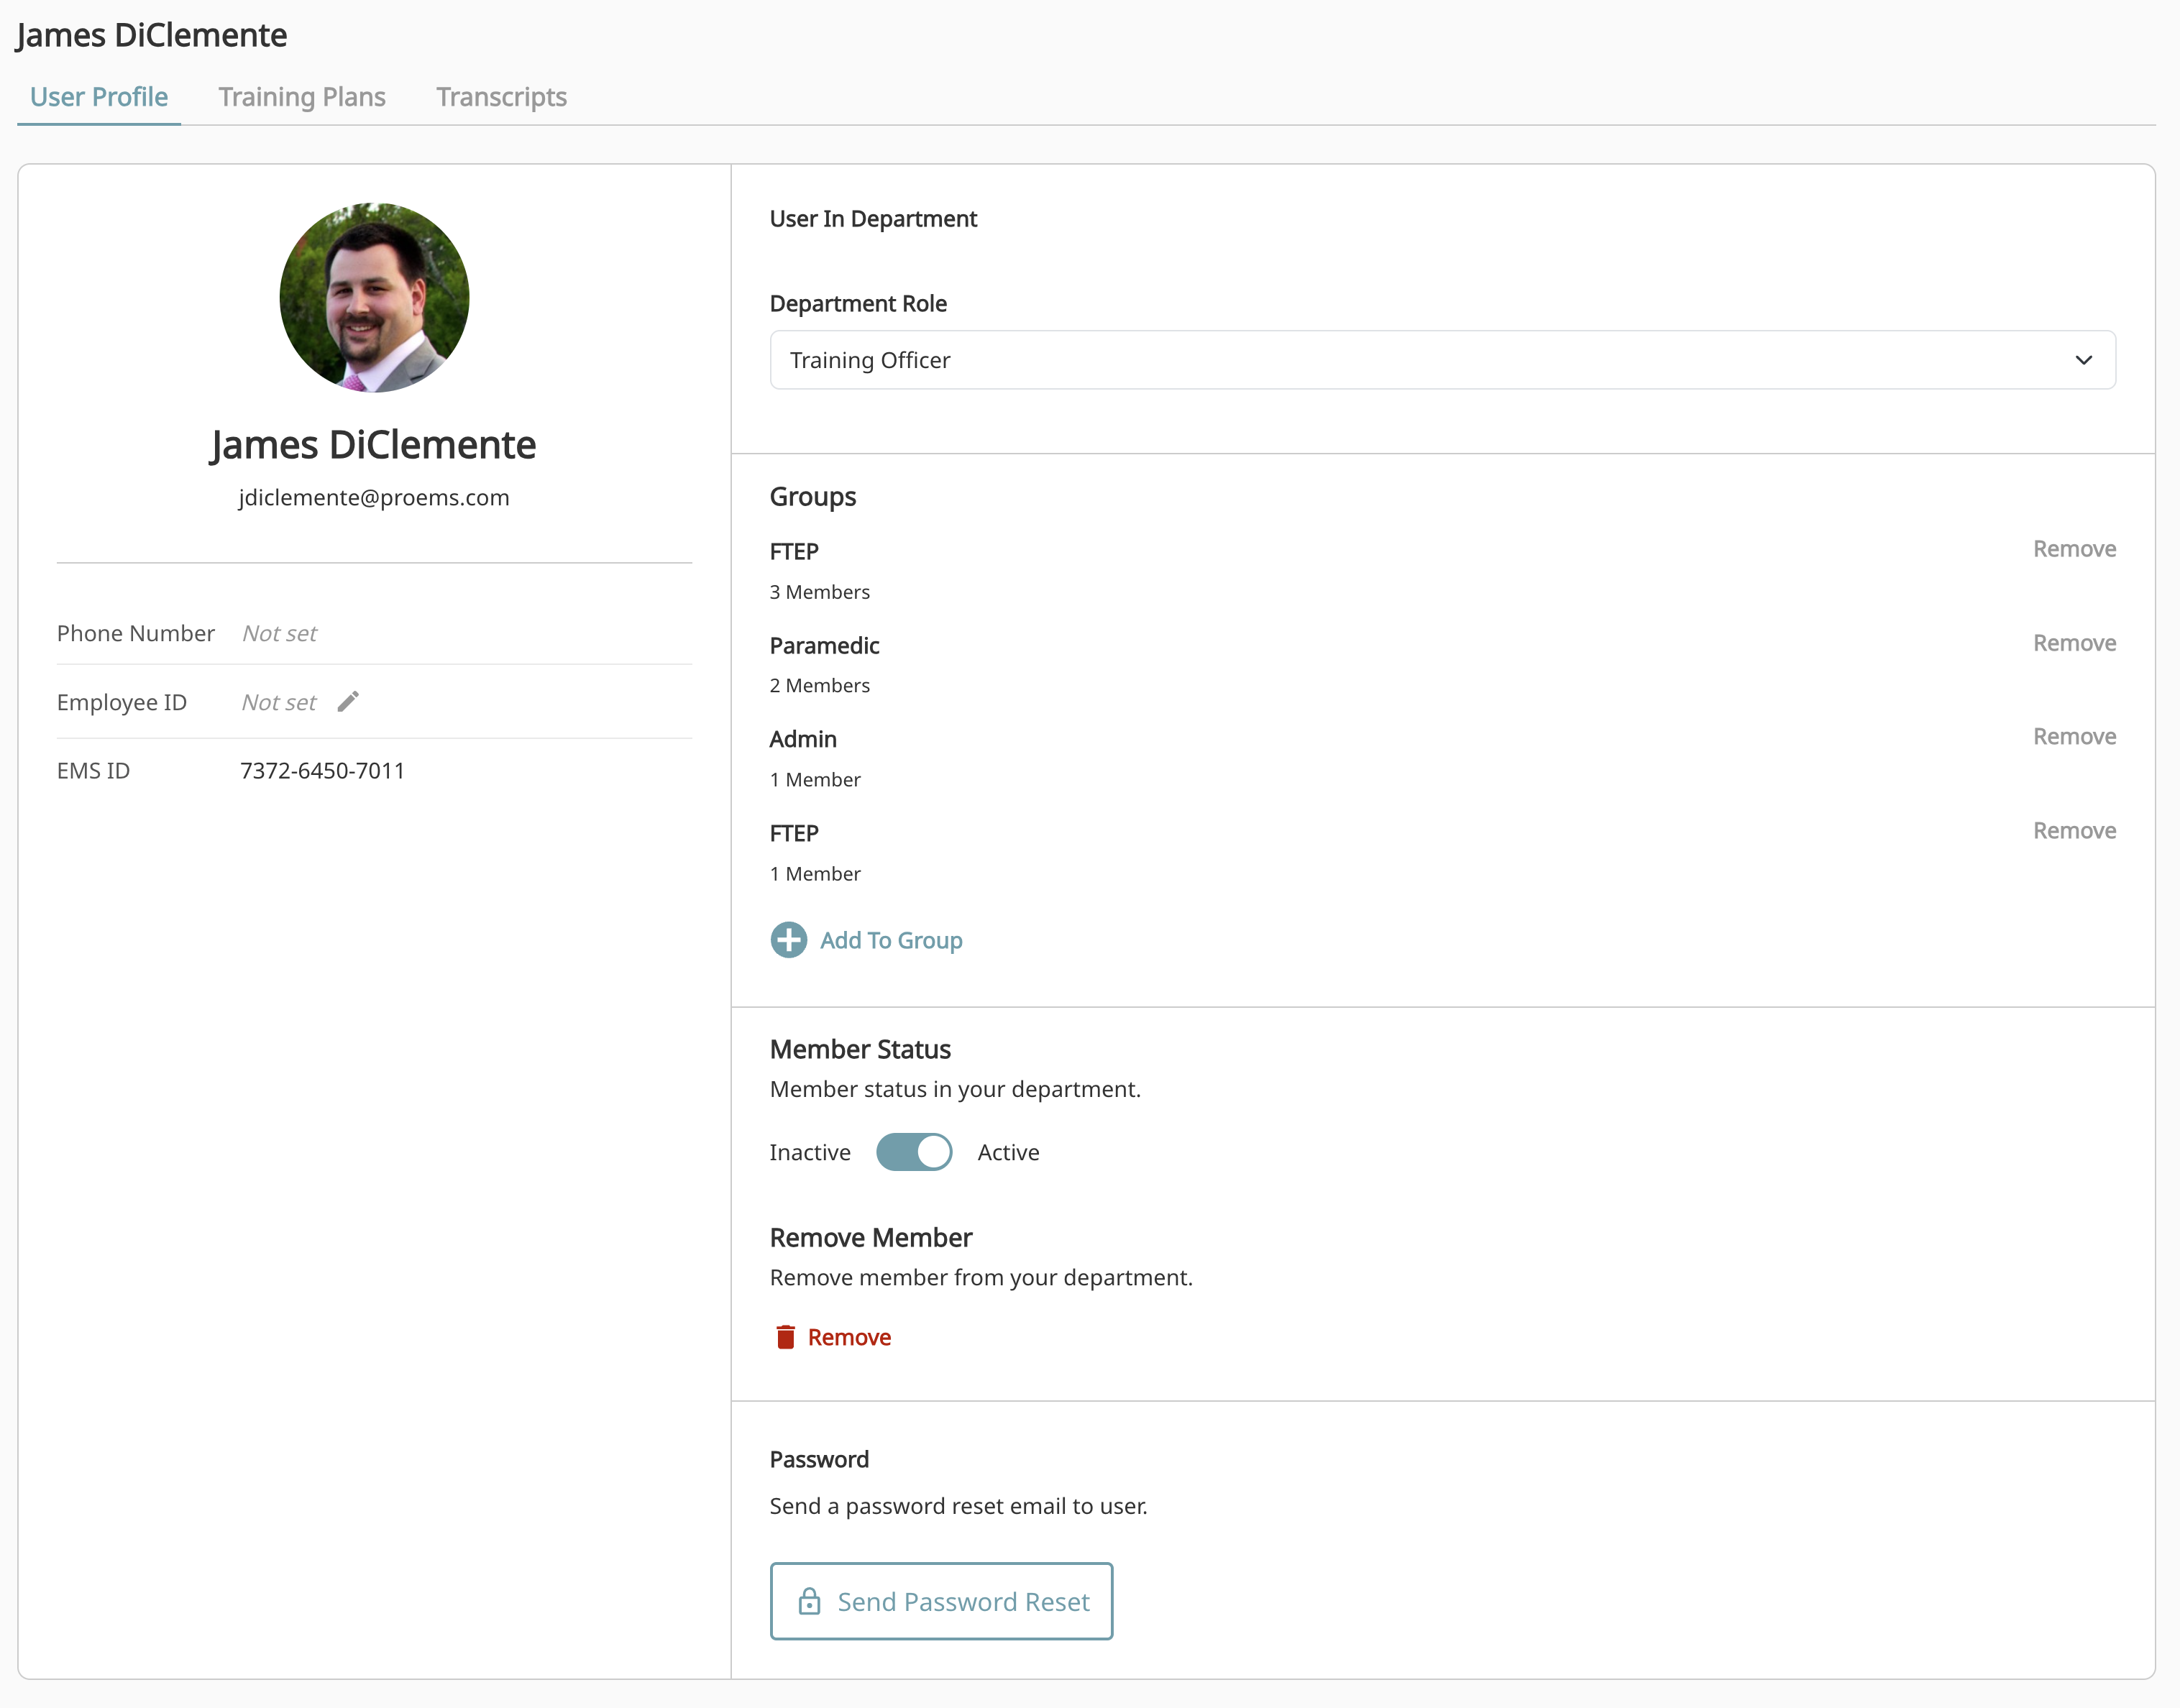The width and height of the screenshot is (2180, 1708).
Task: Click the Active label beside the status switch
Action: click(1008, 1152)
